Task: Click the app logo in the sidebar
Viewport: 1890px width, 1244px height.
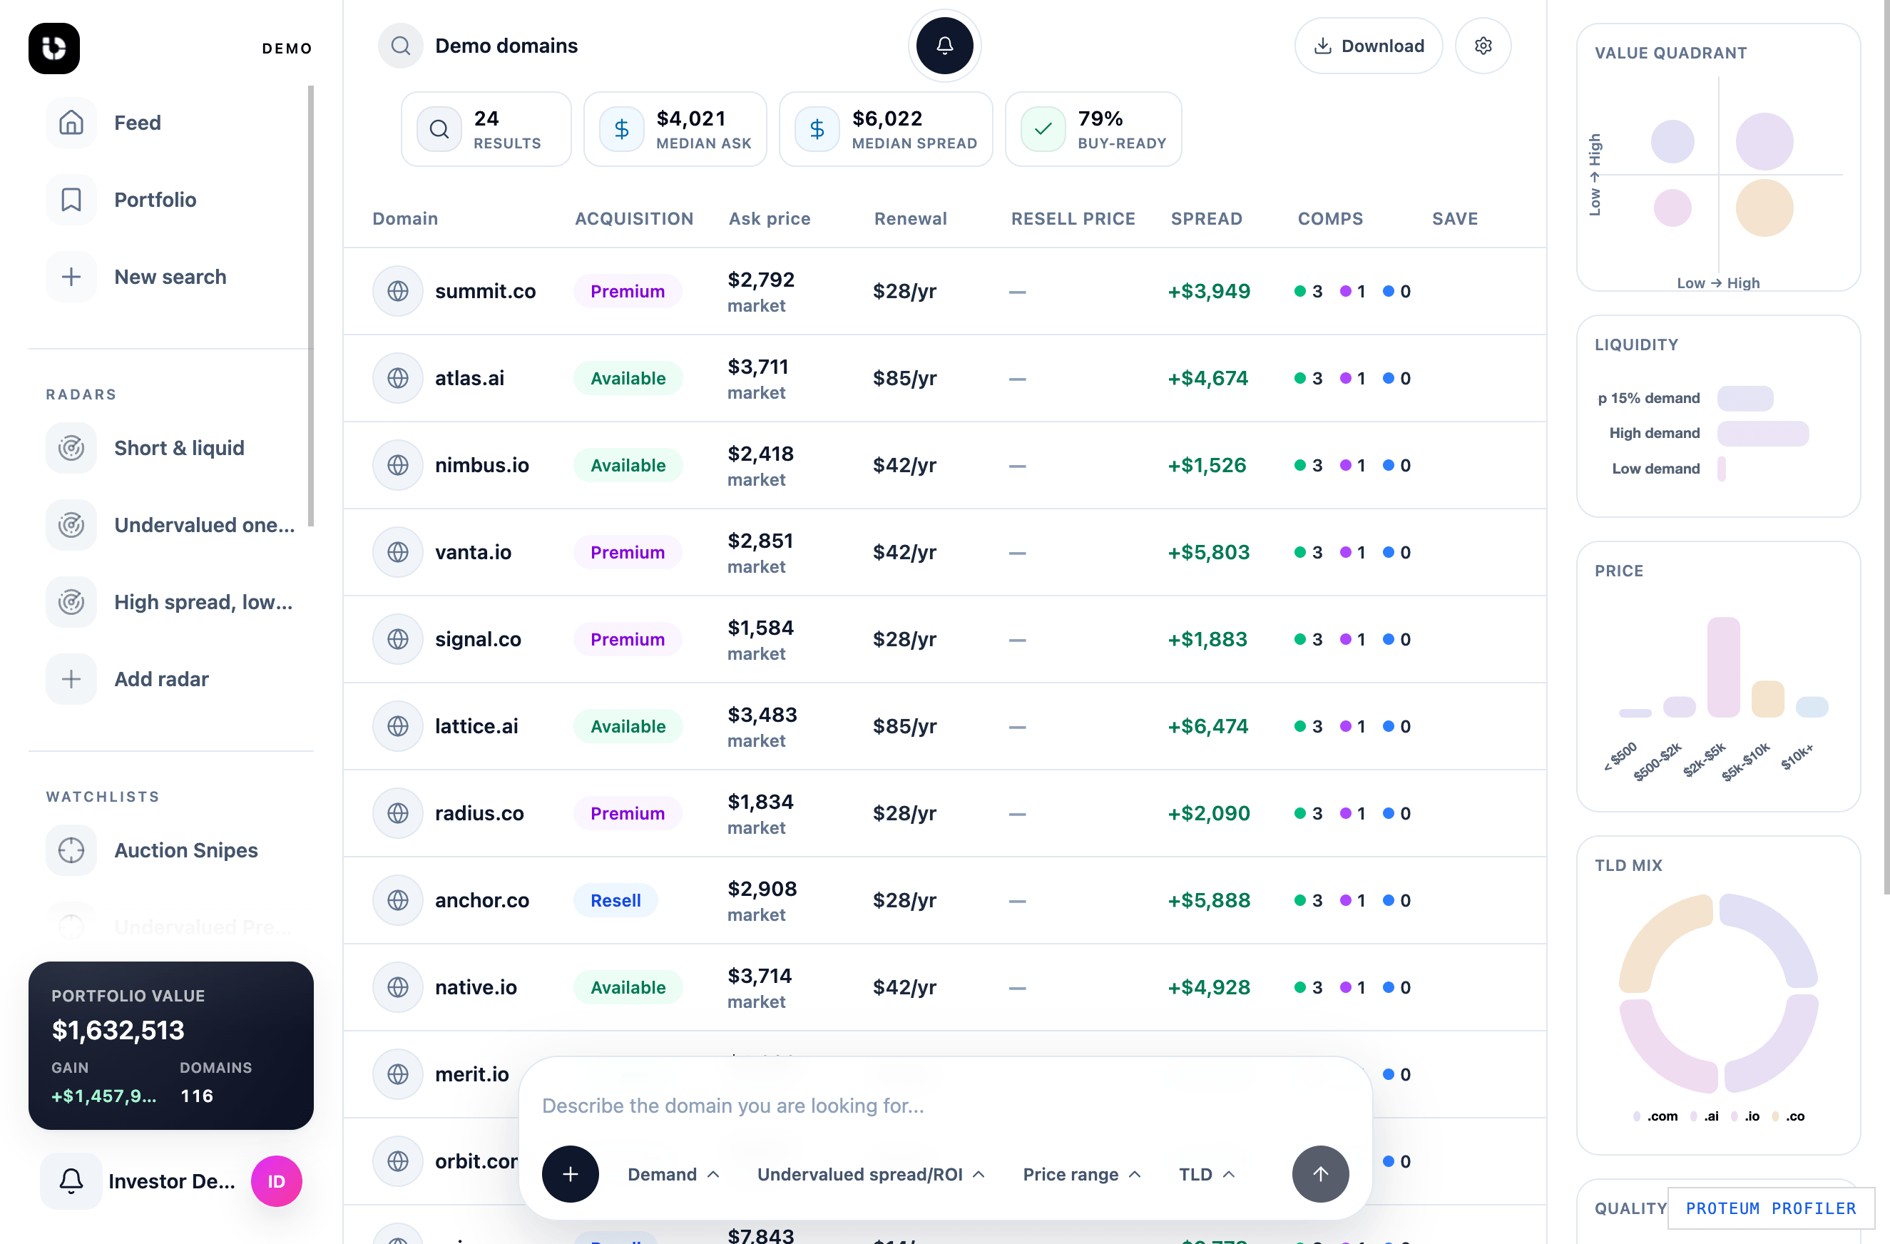Action: (x=54, y=49)
